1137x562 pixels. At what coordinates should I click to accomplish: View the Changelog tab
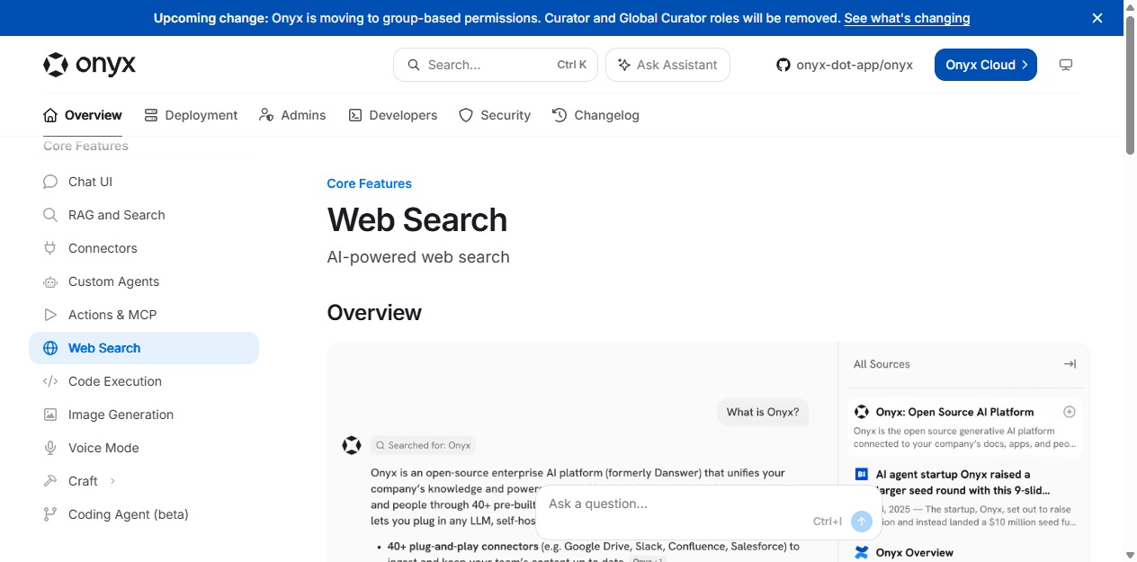pos(595,115)
